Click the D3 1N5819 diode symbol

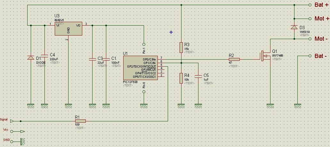294,27
